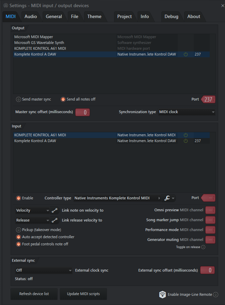This screenshot has height=305, width=225.
Task: Adjust the input Port value field
Action: [x=208, y=198]
